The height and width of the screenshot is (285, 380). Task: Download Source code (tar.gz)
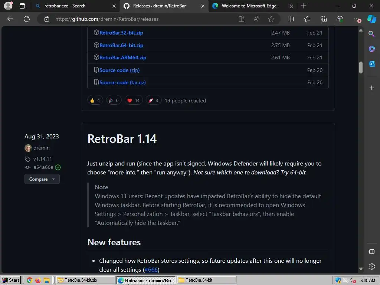pos(122,83)
